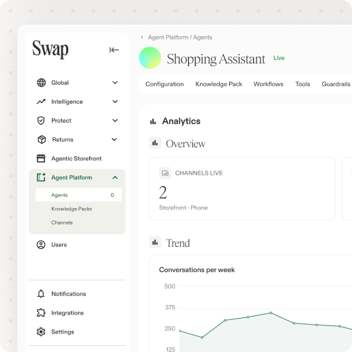Expand the Global menu chevron
Viewport: 352px width, 352px height.
(115, 83)
